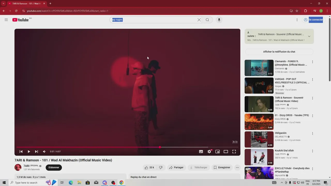Open player settings gear icon
Image resolution: width=331 pixels, height=186 pixels.
pos(209,152)
